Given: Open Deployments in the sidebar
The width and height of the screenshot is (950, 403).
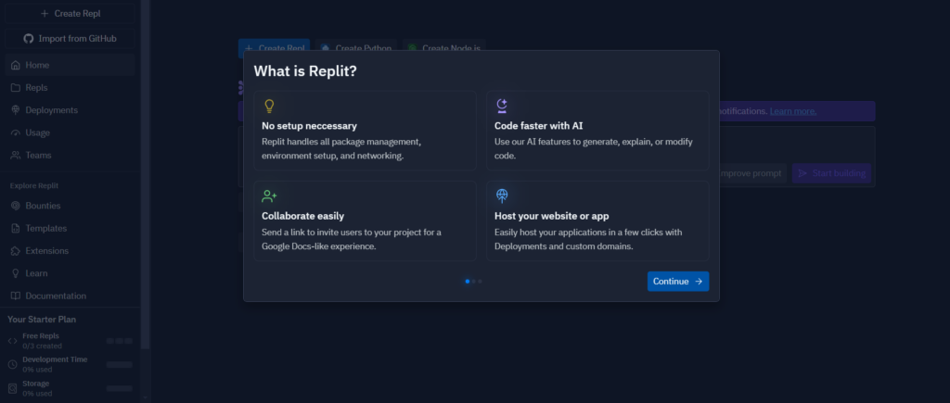Looking at the screenshot, I should tap(71, 110).
